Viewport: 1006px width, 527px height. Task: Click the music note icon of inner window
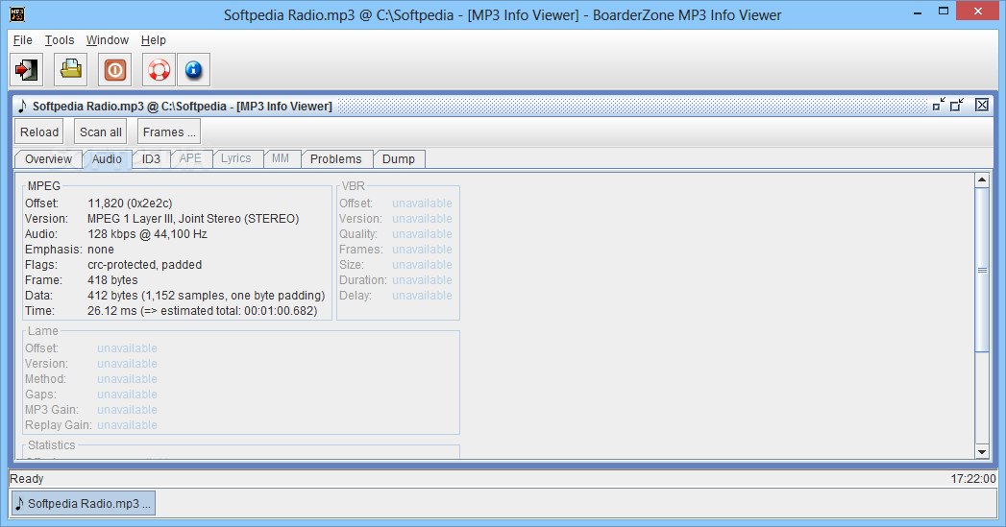22,106
